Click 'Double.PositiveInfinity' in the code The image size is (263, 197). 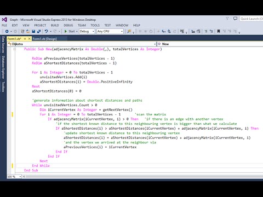(110, 82)
